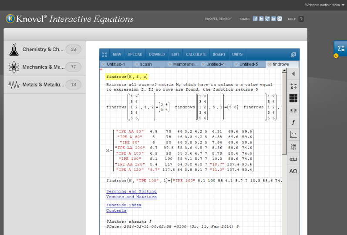347x235 pixels.
Task: Open the functions f palette
Action: pos(293,122)
